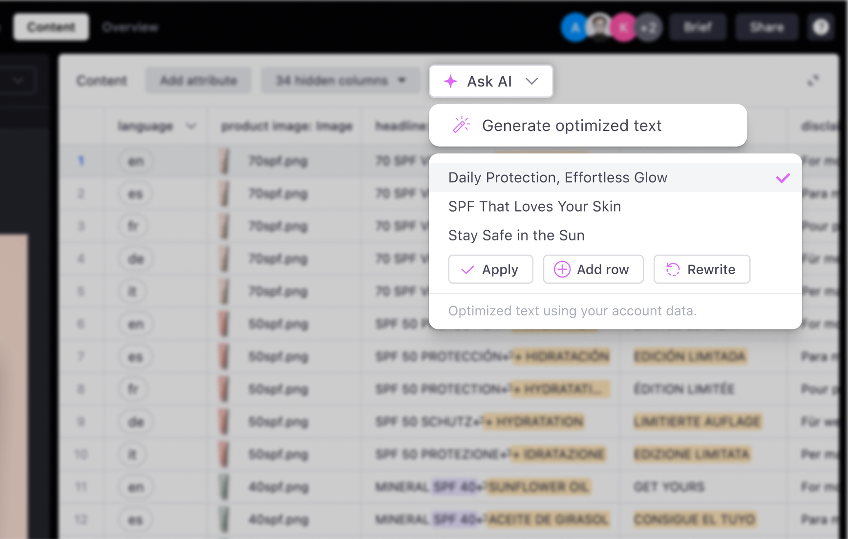848x539 pixels.
Task: Click the rewrite refresh icon
Action: (x=673, y=269)
